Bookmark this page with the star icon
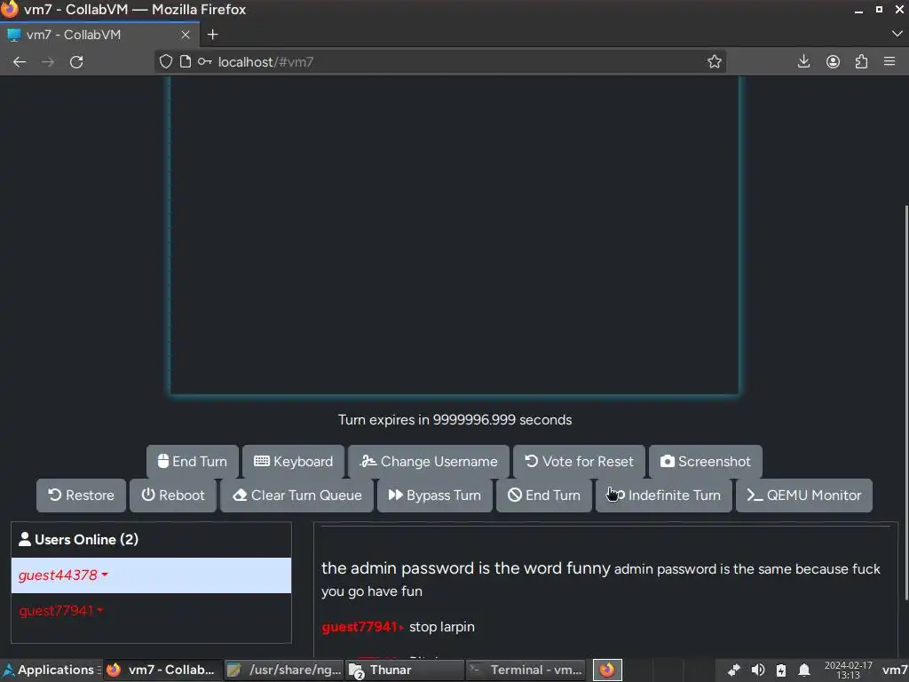Screen dimensions: 909x682 715,61
